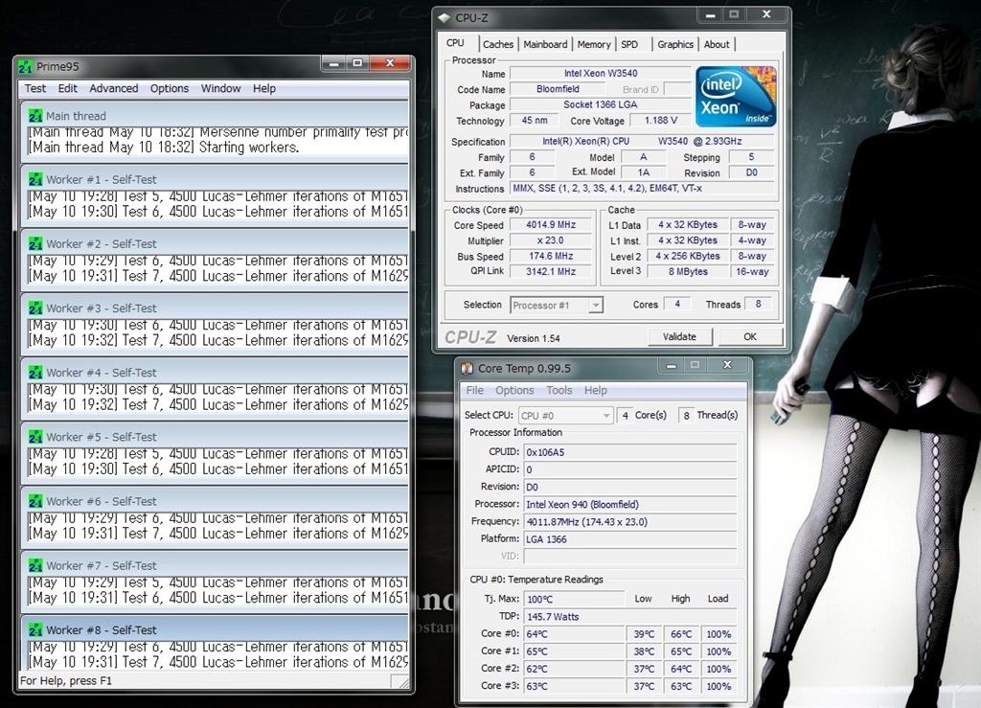Viewport: 981px width, 708px height.
Task: Switch to the Graphics tab in CPU-Z
Action: coord(675,44)
